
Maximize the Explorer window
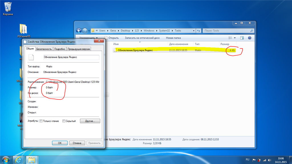[242, 23]
